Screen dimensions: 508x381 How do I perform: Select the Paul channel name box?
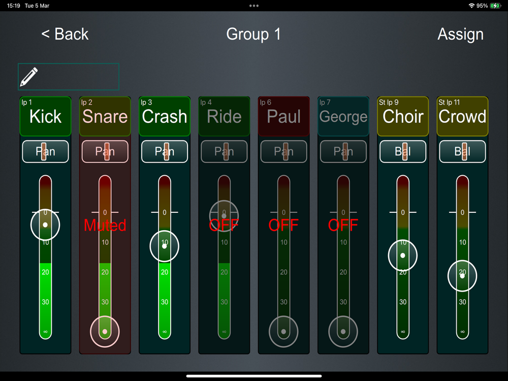pyautogui.click(x=284, y=116)
